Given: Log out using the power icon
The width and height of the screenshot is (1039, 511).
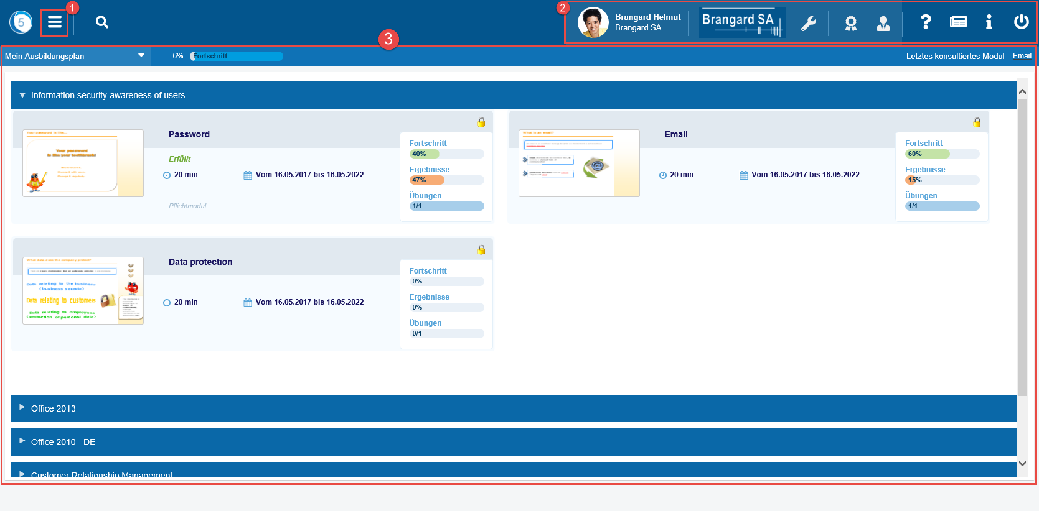Looking at the screenshot, I should click(x=1021, y=22).
